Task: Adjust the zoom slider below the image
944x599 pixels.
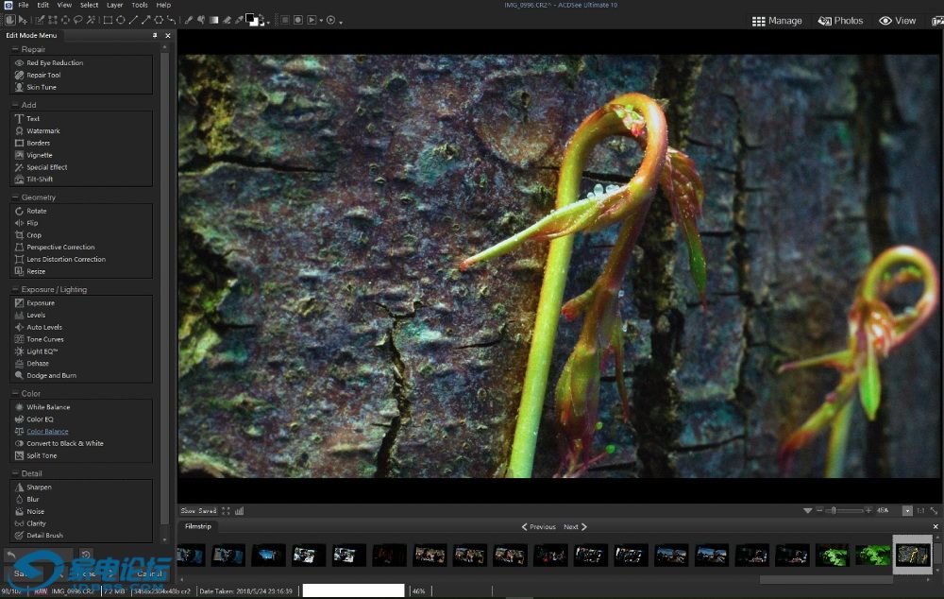Action: 833,510
